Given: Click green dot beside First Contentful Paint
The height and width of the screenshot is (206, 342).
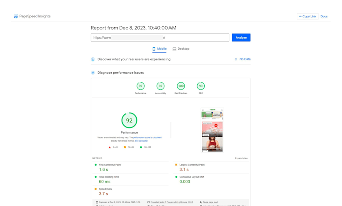Looking at the screenshot, I should (96, 165).
